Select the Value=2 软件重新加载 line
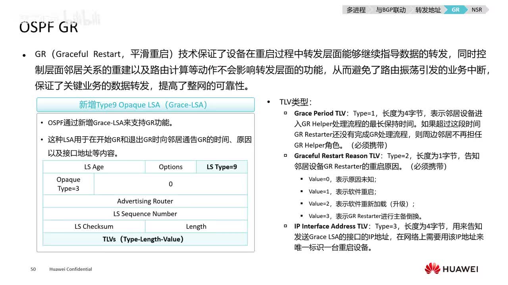This screenshot has height=285, width=508. (362, 204)
